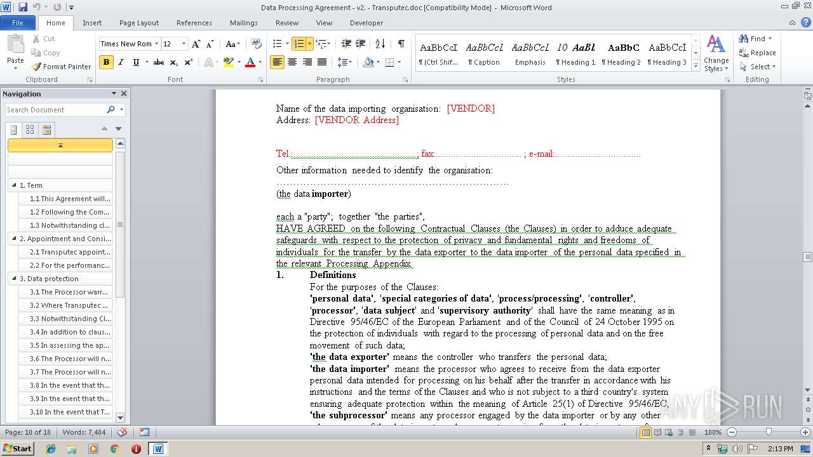
Task: Collapse the '1. Term' heading
Action: click(x=13, y=185)
